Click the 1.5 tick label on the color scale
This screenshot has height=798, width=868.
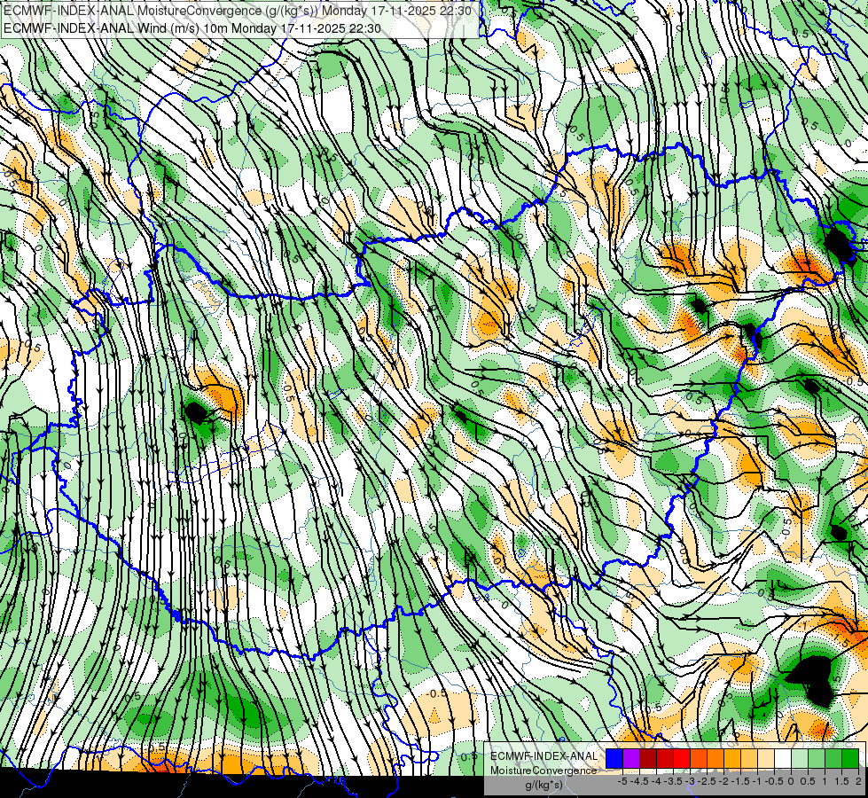tap(842, 781)
